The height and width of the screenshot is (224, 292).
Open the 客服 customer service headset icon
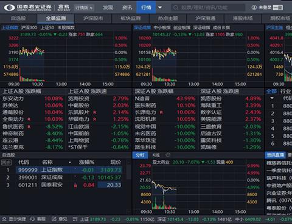pyautogui.click(x=32, y=219)
